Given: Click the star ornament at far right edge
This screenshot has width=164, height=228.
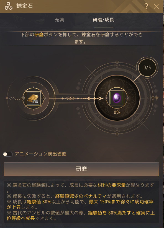Looking at the screenshot, I should point(157,98).
